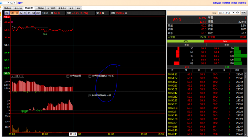This screenshot has width=248, height=137.
Task: Click the ? icon beside 大戶累積買賣超1499張
Action: pyautogui.click(x=90, y=76)
